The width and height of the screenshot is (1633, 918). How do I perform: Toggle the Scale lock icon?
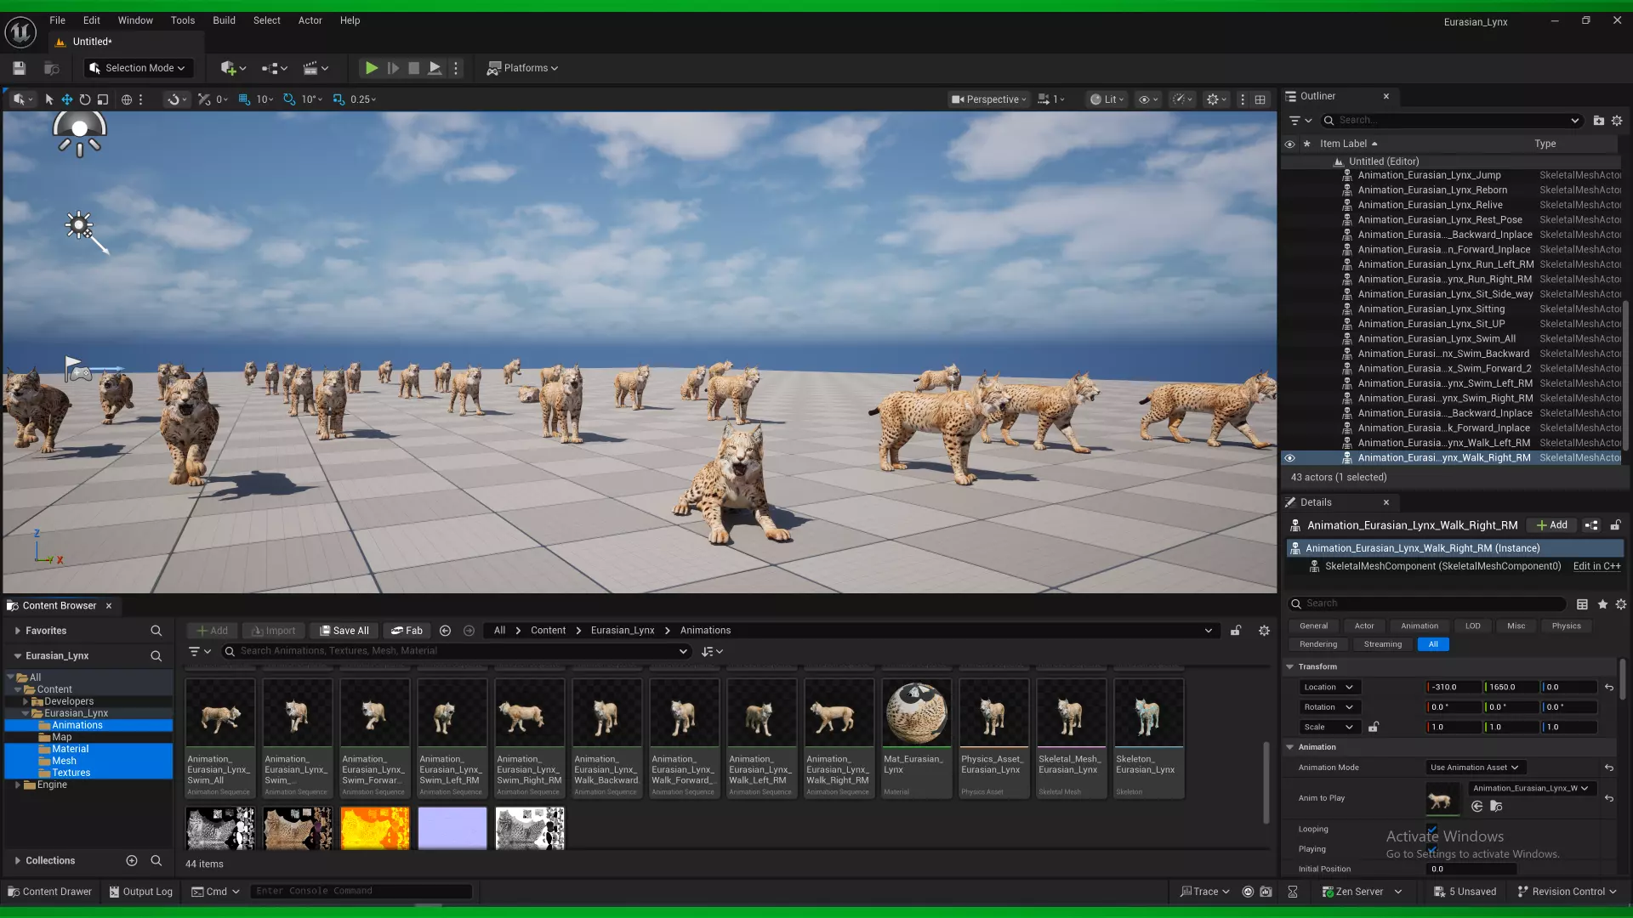tap(1373, 727)
